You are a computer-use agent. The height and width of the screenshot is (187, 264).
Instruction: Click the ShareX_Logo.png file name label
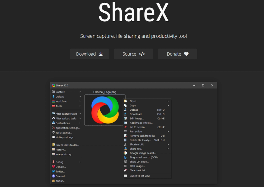pos(105,92)
